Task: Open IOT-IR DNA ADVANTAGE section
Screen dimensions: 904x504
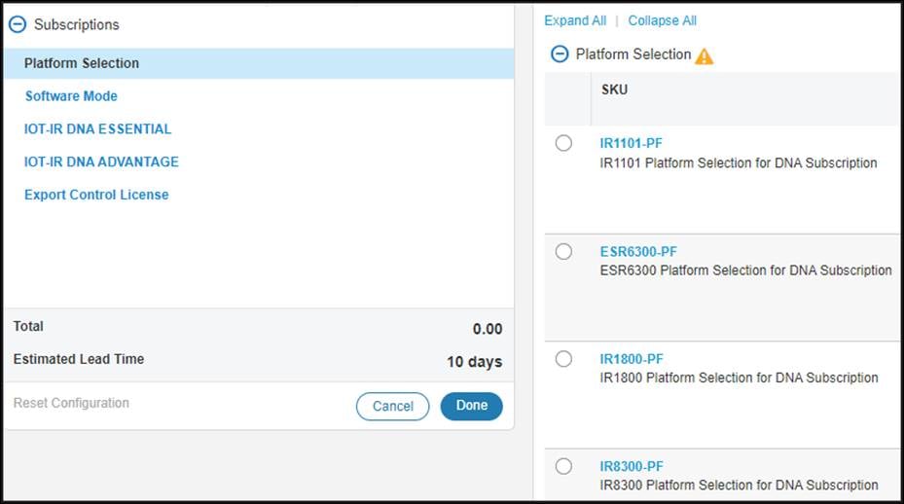Action: (x=101, y=162)
